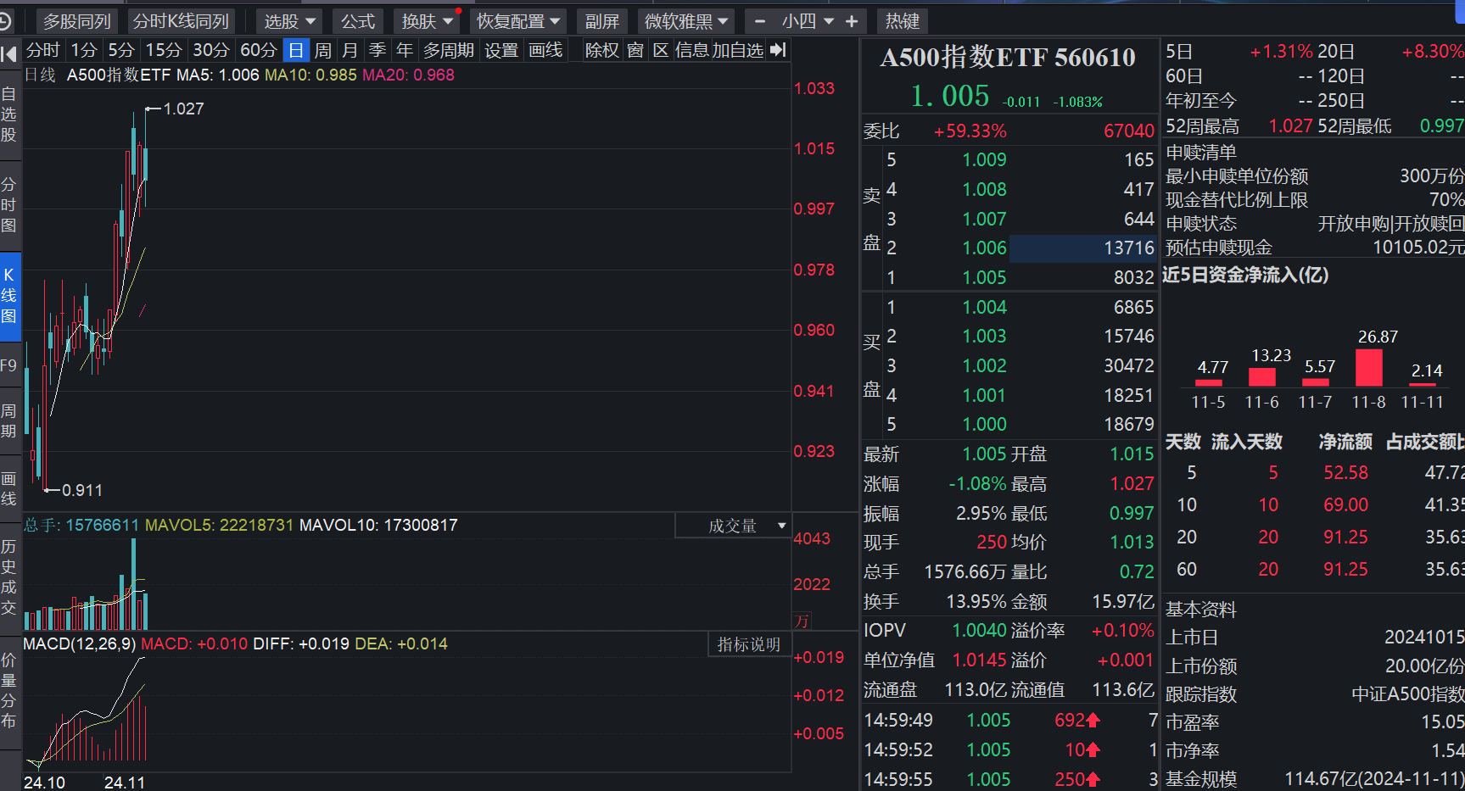Click the 委比 +59.33% value

tap(970, 131)
